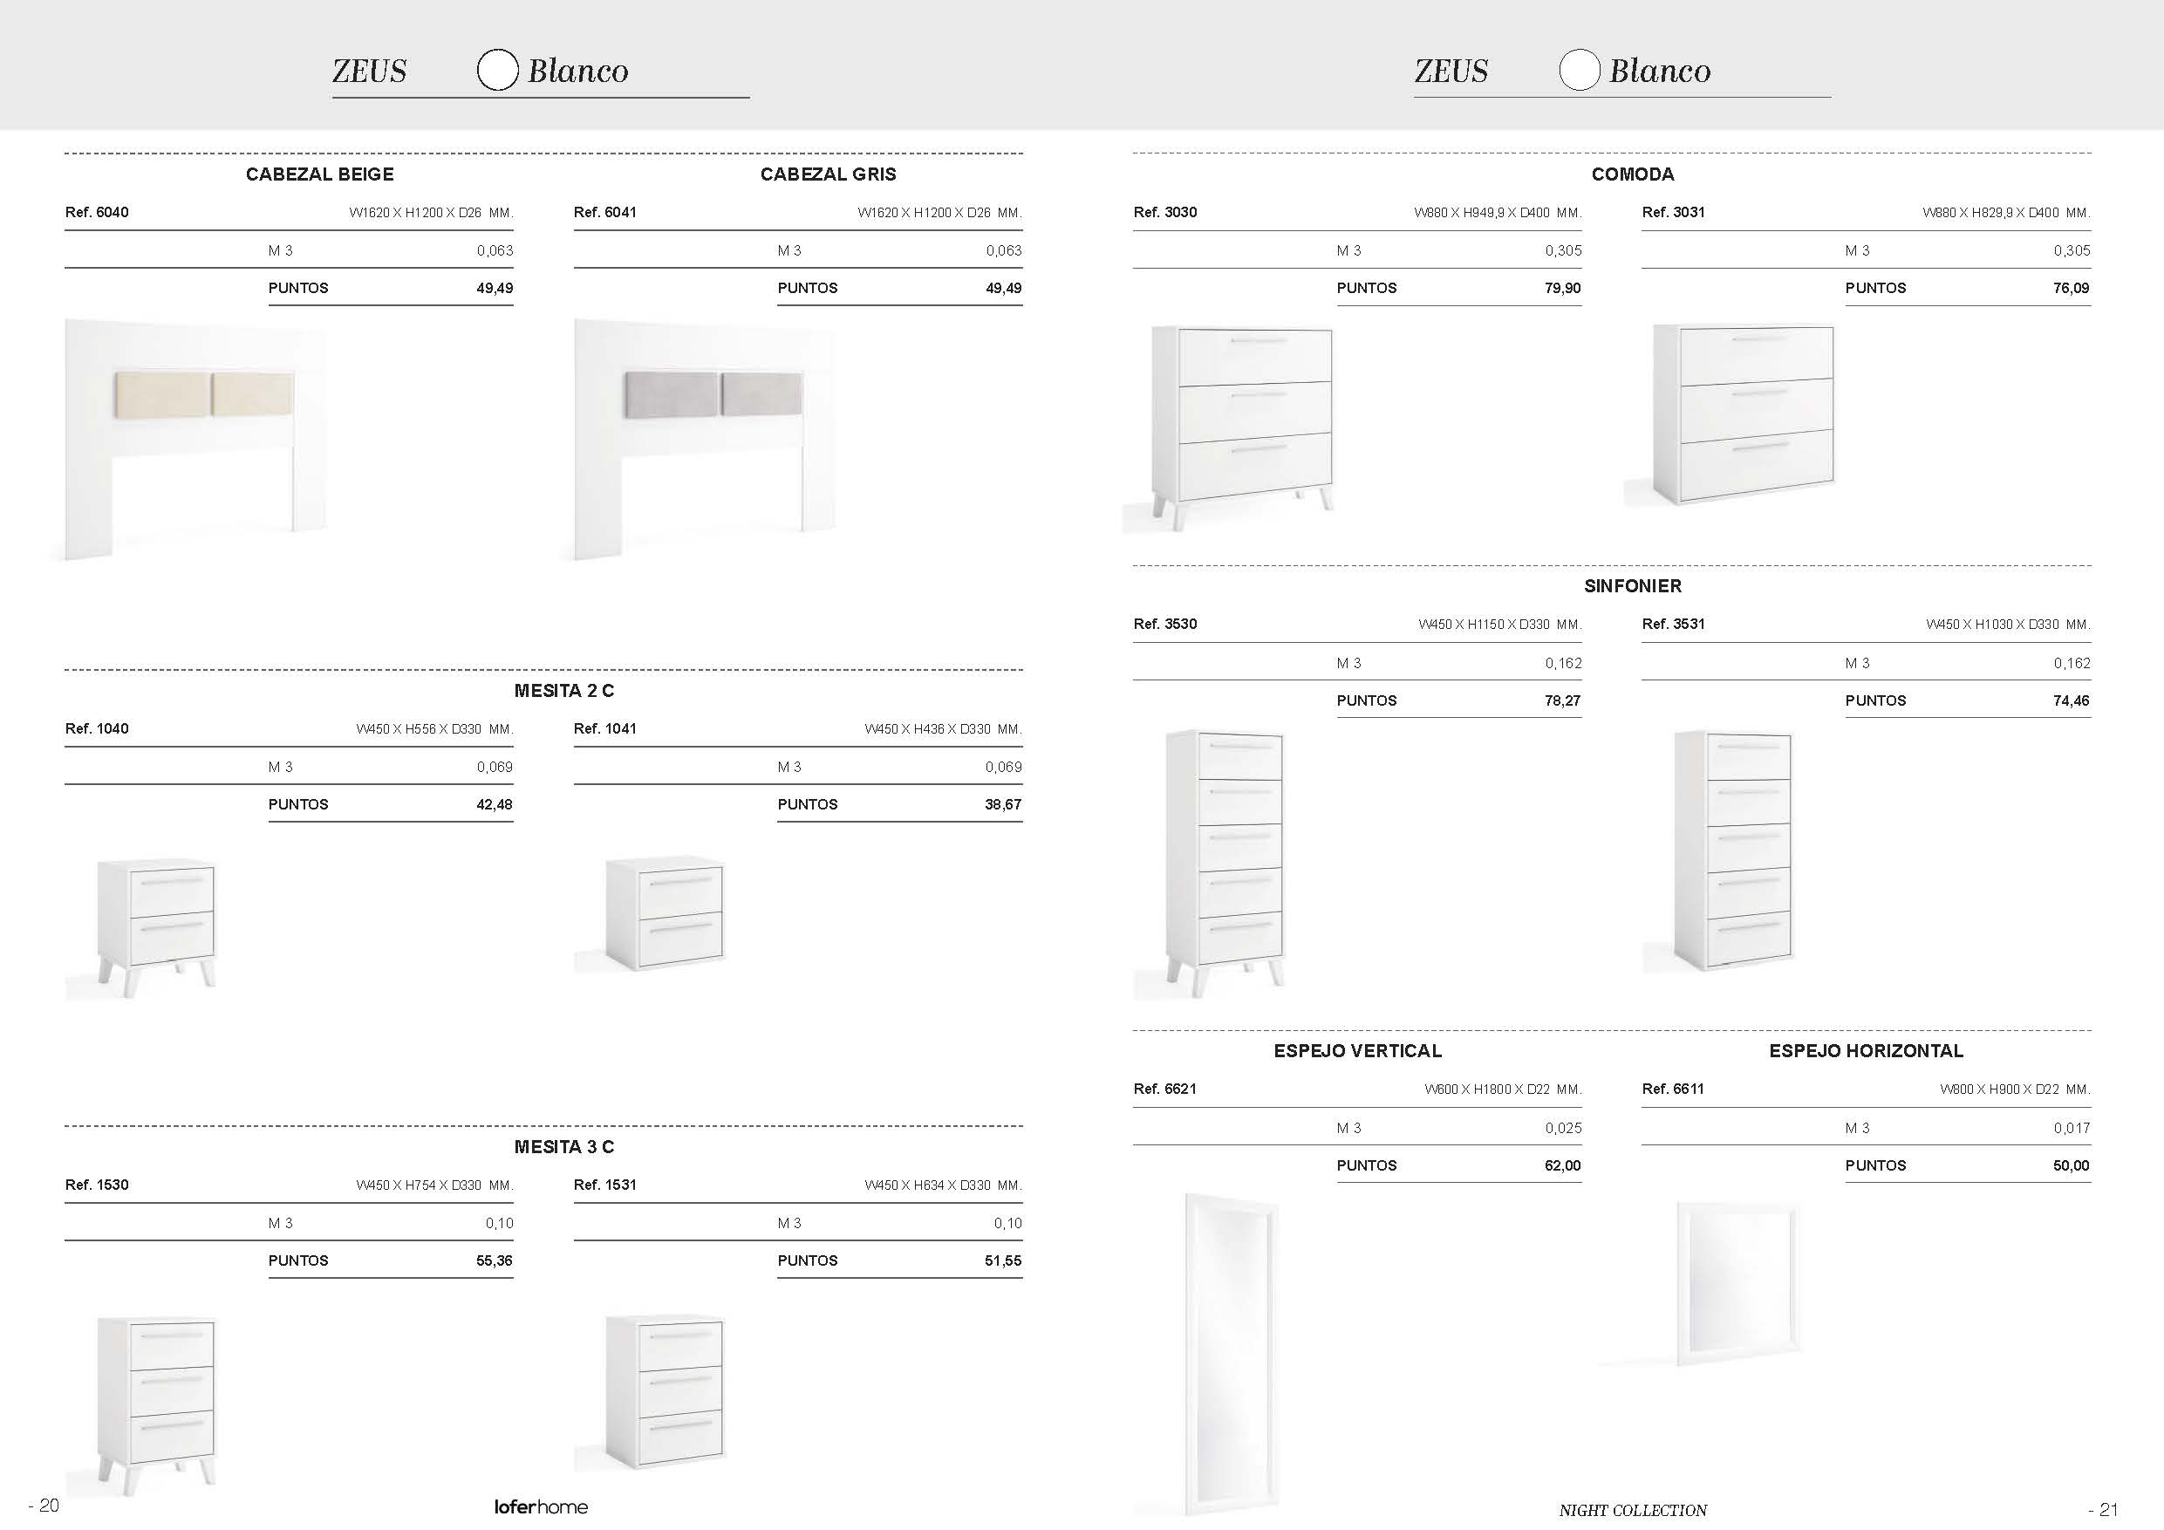Click page number 21 in footer
Viewport: 2164px width, 1530px height.
tap(2104, 1509)
